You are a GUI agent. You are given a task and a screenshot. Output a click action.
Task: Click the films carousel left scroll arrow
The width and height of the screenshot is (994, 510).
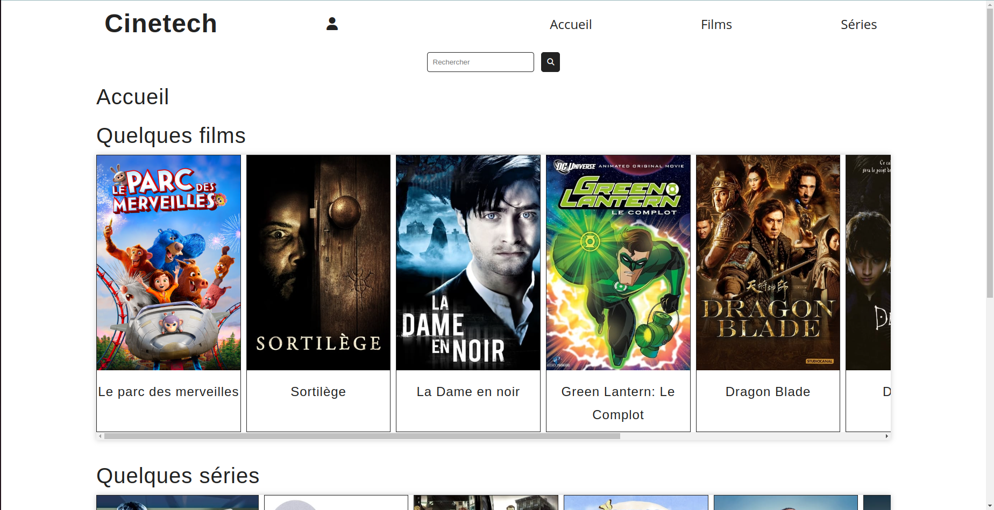point(101,436)
